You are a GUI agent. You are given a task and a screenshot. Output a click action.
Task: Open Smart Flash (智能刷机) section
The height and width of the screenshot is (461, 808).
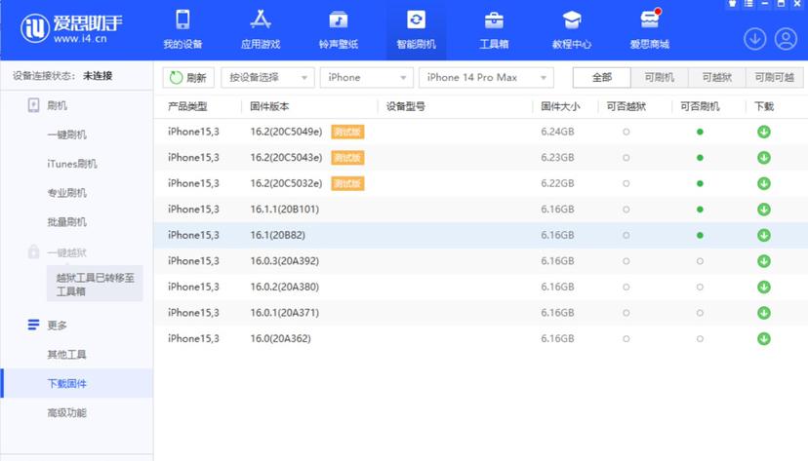point(416,30)
